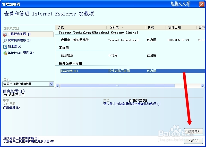This screenshot has height=147, width=206.
Task: Select the toolbars and extensions gear icon
Action: tap(5, 35)
